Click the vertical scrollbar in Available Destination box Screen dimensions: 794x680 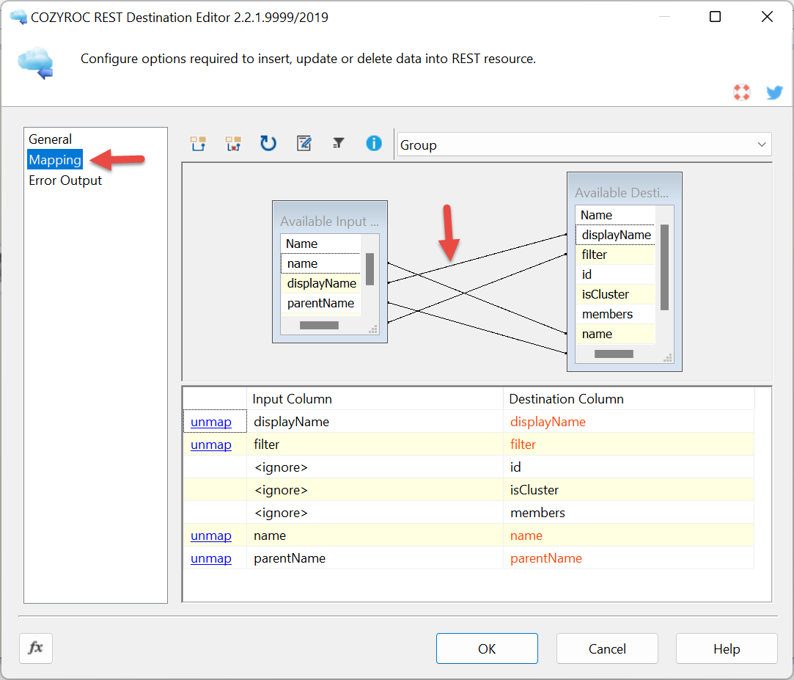coord(664,267)
